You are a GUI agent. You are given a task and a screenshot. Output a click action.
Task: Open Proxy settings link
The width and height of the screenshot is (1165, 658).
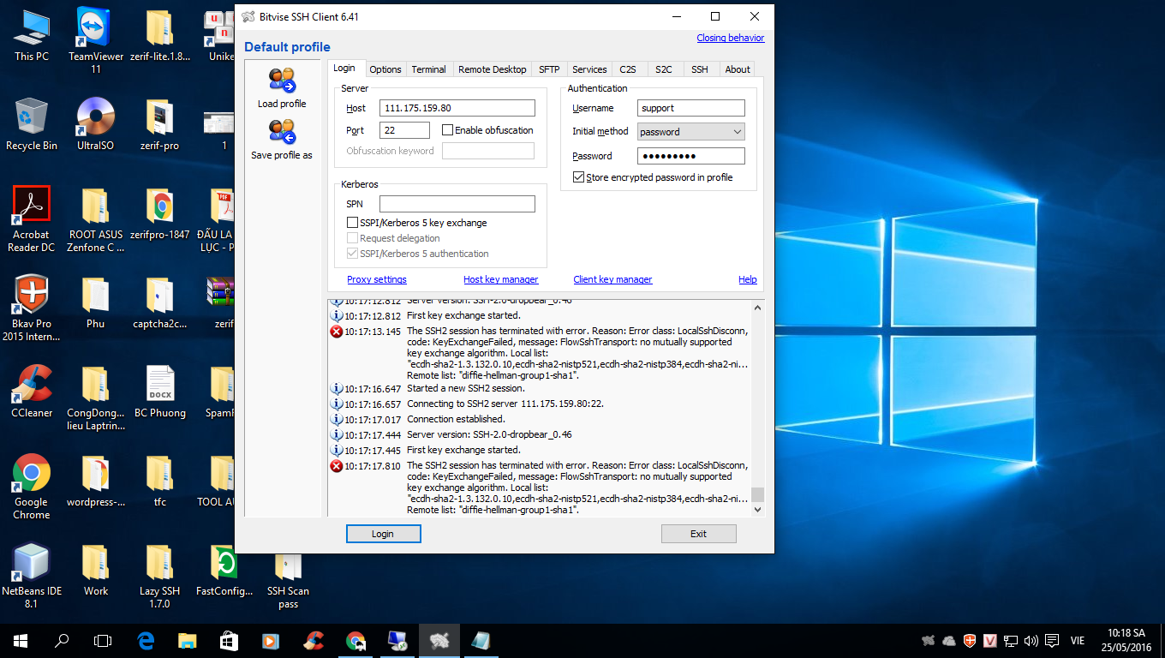click(377, 279)
